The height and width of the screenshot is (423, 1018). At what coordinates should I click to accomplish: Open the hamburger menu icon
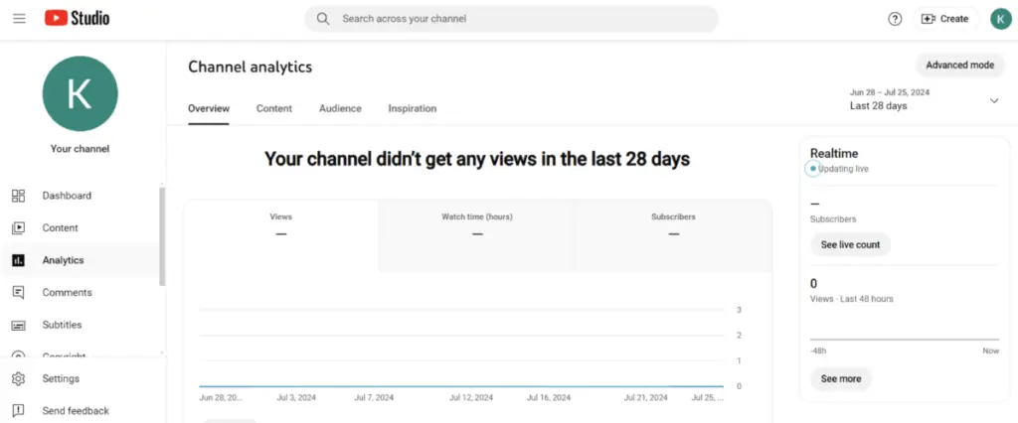pos(19,19)
